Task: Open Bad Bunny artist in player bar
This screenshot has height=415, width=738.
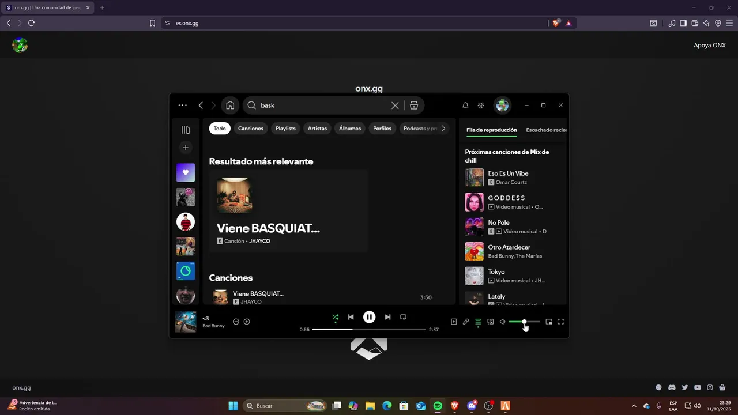Action: click(x=213, y=326)
